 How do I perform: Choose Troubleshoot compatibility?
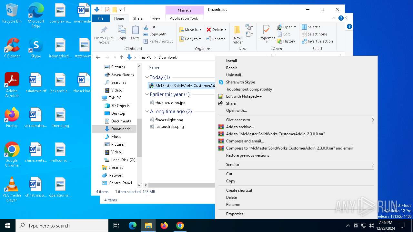(296, 89)
